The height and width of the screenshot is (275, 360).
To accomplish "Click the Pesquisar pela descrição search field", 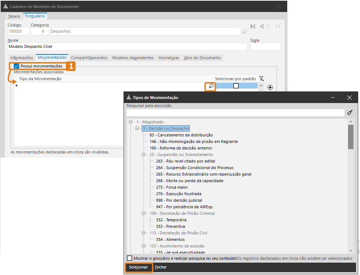I will pyautogui.click(x=235, y=113).
